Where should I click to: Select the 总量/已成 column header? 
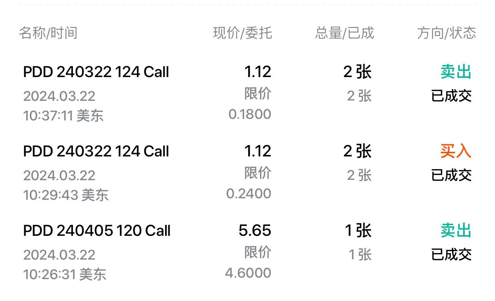(344, 33)
